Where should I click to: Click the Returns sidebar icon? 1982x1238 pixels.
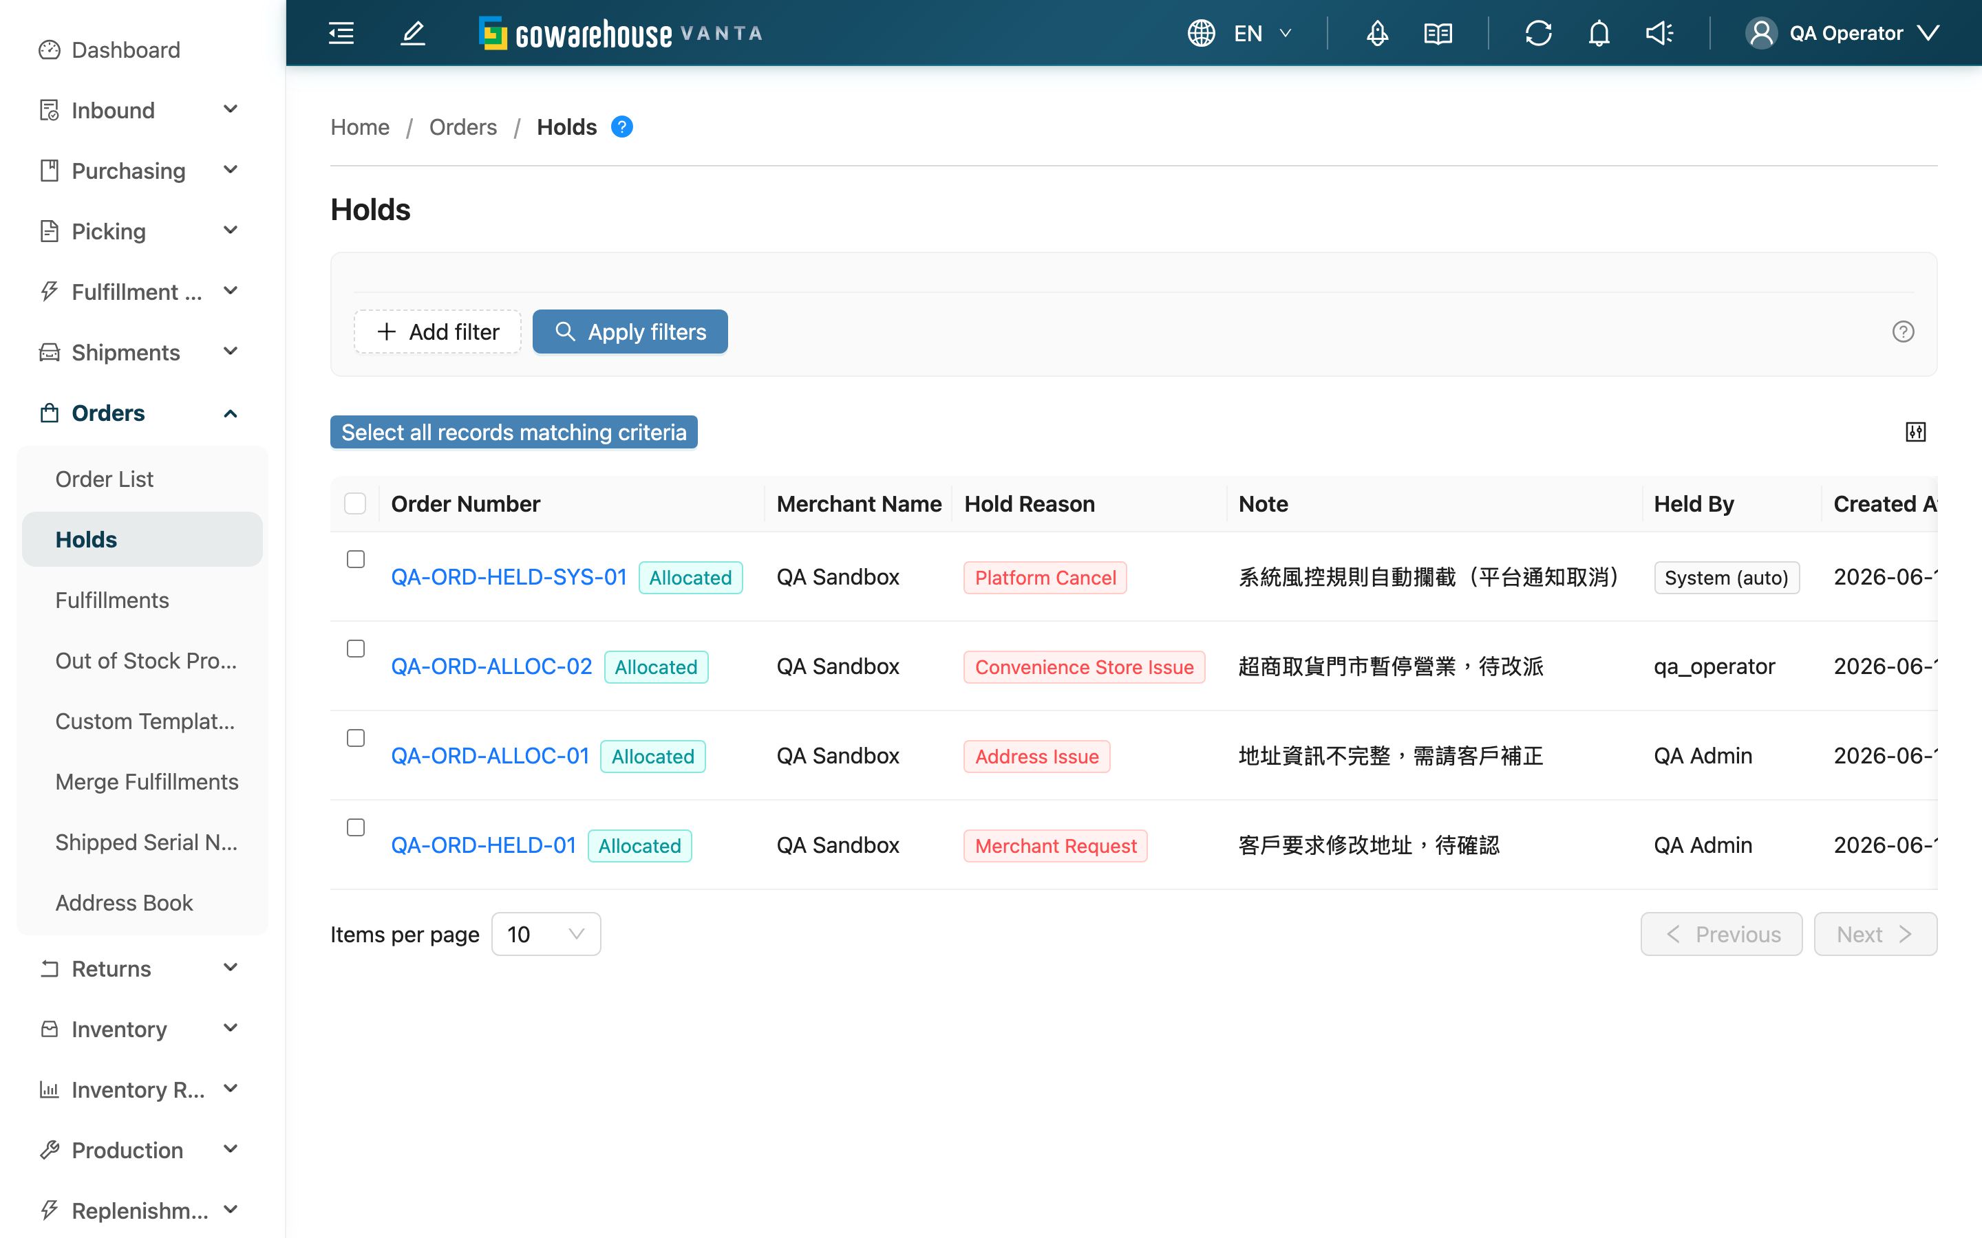[49, 968]
